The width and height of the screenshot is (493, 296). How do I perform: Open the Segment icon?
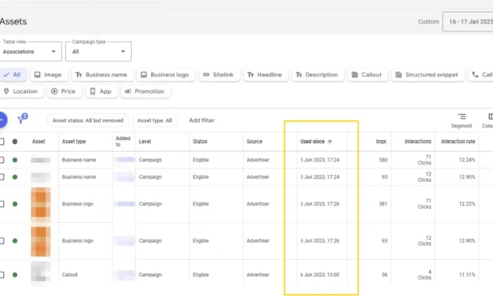point(462,120)
